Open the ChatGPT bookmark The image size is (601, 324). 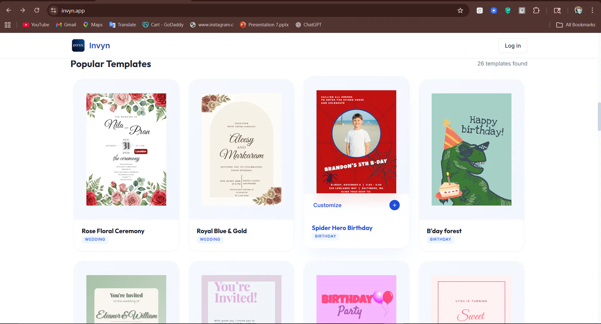click(x=309, y=25)
